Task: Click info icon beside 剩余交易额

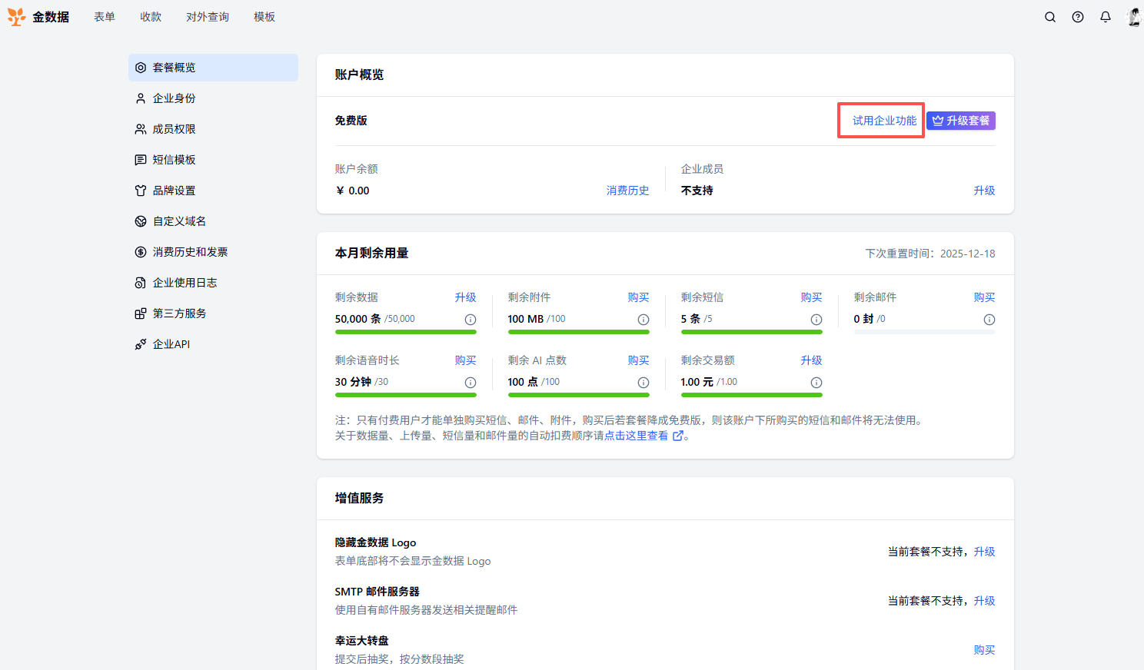Action: [816, 383]
